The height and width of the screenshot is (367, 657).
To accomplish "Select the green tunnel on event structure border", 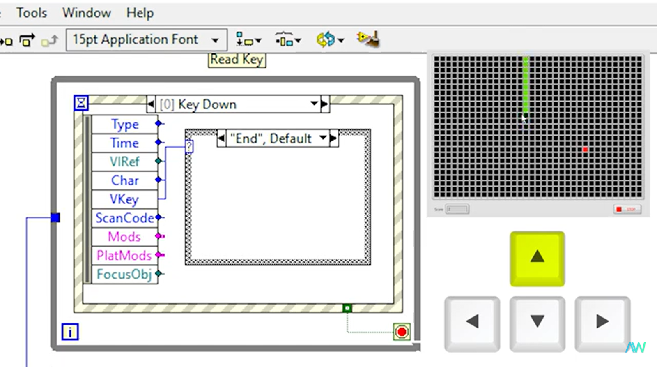I will tap(347, 308).
